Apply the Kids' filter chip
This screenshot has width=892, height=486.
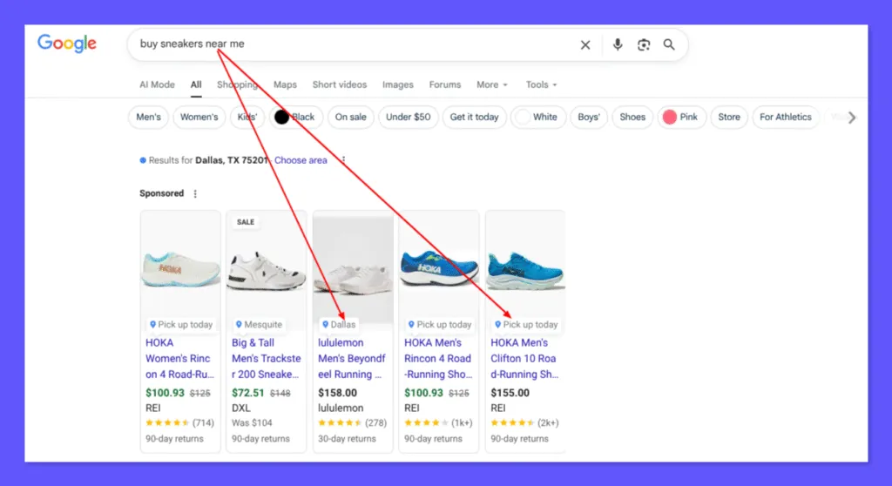tap(247, 117)
